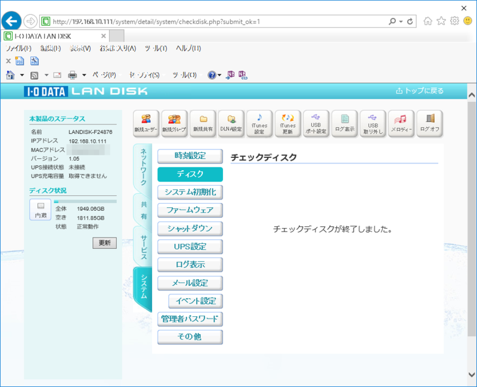Screen dimensions: 477x387
Task: Open the New Share folder shortcut
Action: pyautogui.click(x=203, y=124)
